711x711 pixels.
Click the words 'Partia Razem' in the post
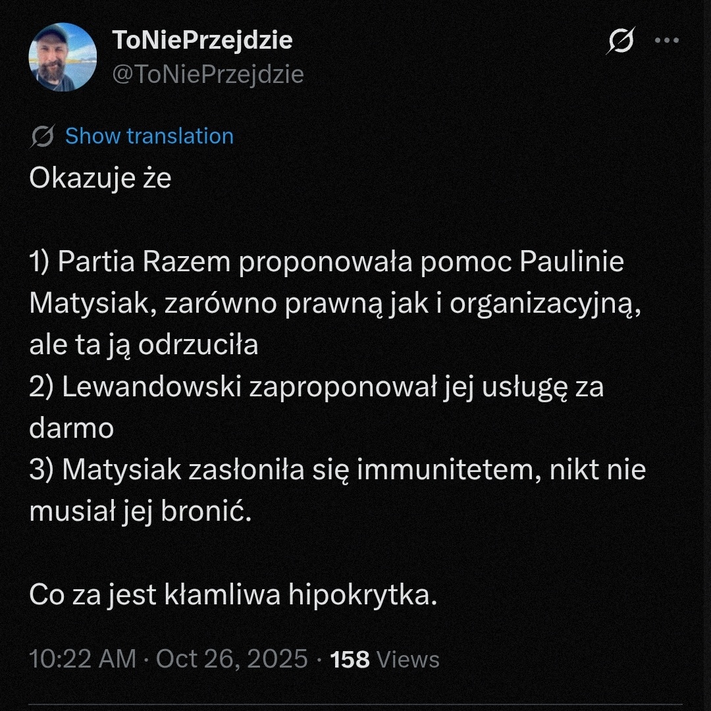[x=144, y=262]
